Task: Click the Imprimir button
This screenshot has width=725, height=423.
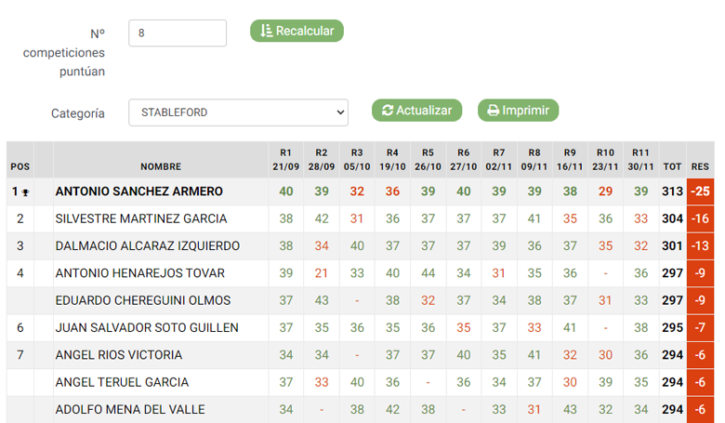Action: 518,111
